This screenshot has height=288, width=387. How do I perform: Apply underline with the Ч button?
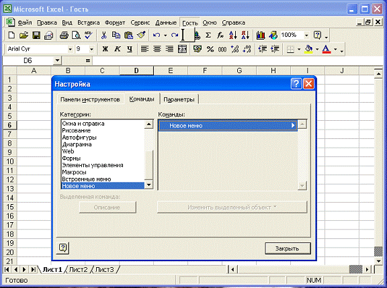[130, 49]
